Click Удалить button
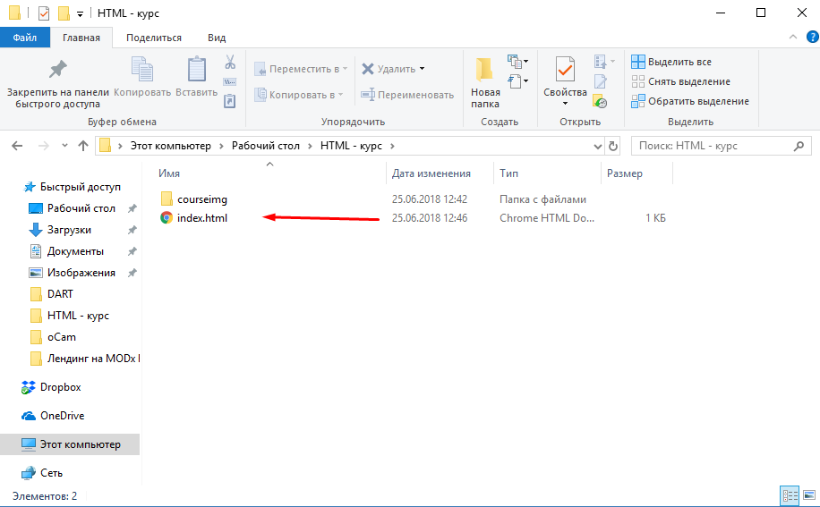820x507 pixels. (393, 69)
